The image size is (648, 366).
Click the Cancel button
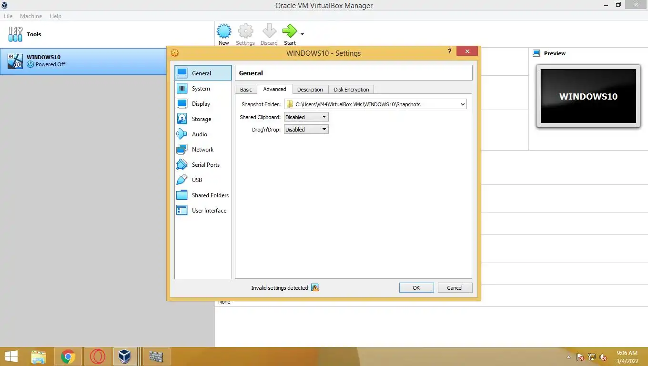455,288
